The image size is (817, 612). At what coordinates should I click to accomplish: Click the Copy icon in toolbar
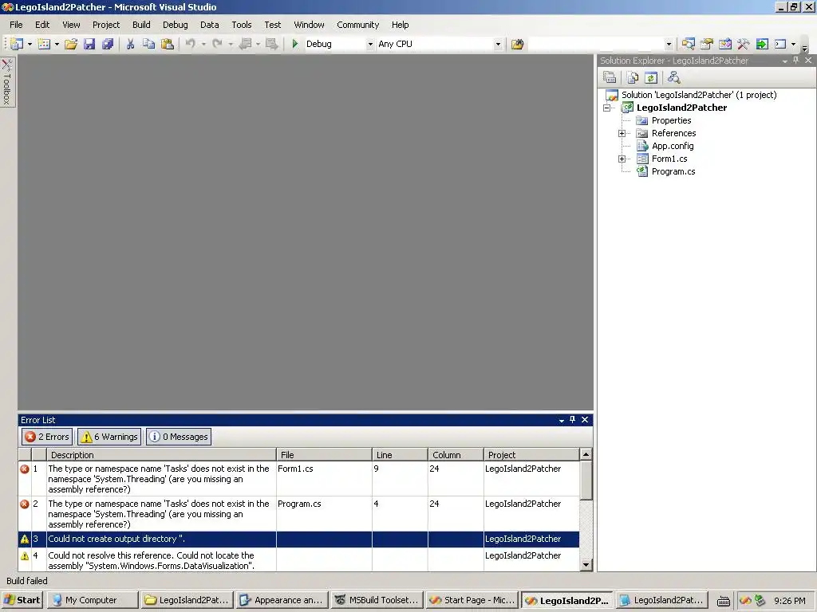point(148,45)
